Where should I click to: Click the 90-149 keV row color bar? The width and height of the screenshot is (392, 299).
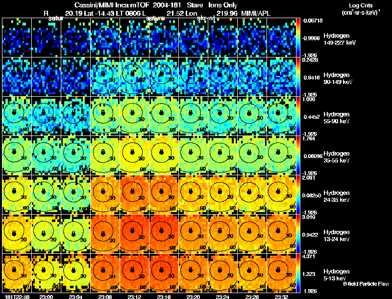coord(298,77)
